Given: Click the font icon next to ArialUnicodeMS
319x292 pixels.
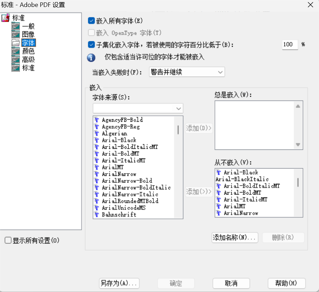Looking at the screenshot, I should pyautogui.click(x=96, y=208).
